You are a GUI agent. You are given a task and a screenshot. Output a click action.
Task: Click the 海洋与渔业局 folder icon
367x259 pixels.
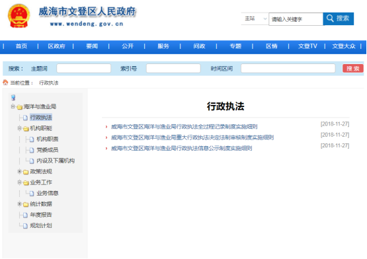coord(20,107)
